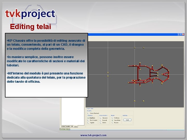187x140 pixels.
Task: Click the status bar text field at bottom left
Action: 65,129
